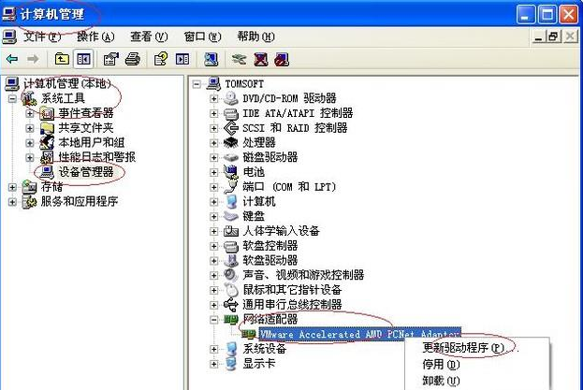This screenshot has width=583, height=390.
Task: Collapse the 网络适配器 device category
Action: (x=213, y=320)
